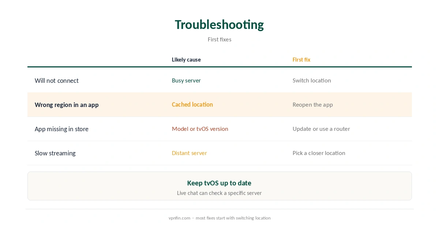Click the 'Cached location' cause cell
439x225 pixels.
pyautogui.click(x=192, y=104)
